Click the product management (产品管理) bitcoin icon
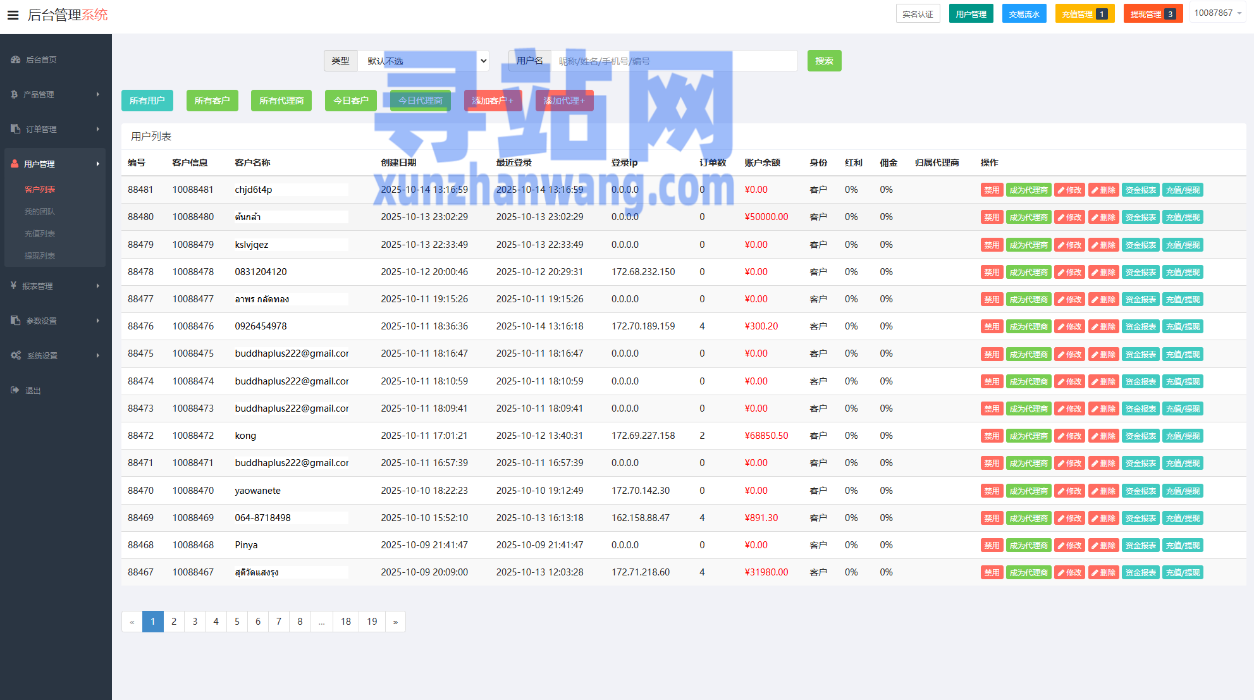 [x=14, y=94]
